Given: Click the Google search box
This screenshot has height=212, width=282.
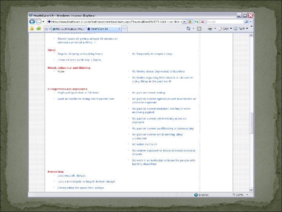Looking at the screenshot, I should click(225, 22).
